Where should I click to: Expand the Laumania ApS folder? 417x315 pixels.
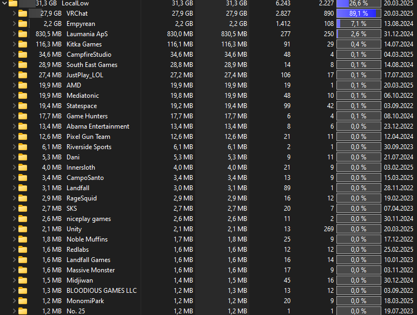[x=15, y=34]
